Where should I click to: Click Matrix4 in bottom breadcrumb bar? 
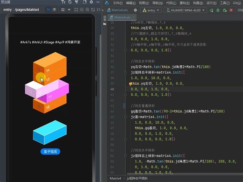[x=115, y=178]
